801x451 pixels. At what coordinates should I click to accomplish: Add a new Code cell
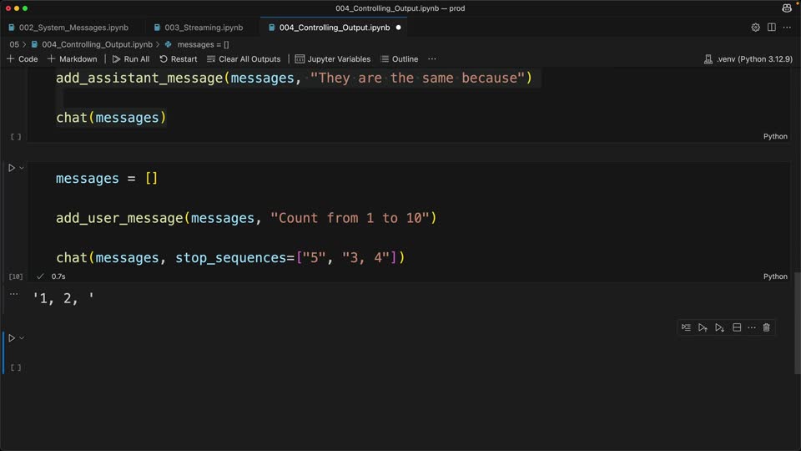(x=23, y=58)
